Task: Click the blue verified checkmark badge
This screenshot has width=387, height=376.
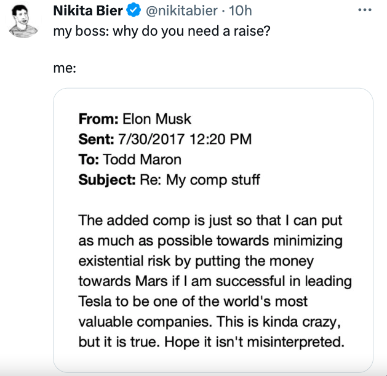Action: click(134, 11)
